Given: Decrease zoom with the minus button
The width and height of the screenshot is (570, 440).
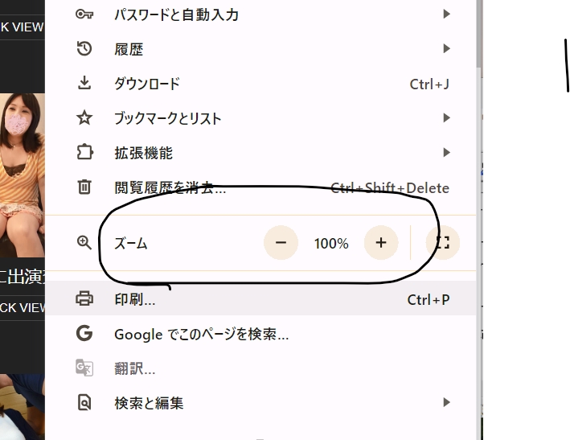Looking at the screenshot, I should click(281, 243).
